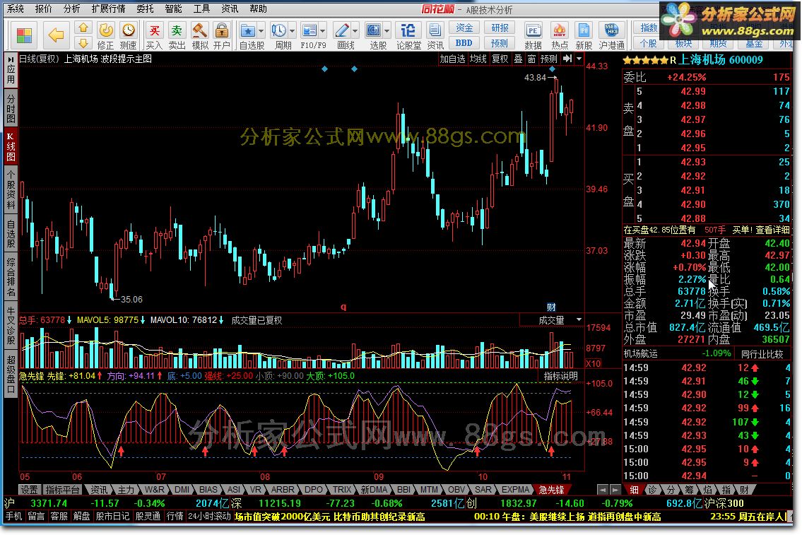Toggle 窗 multi-window mode
Viewport: 802px width, 535px height.
pos(532,59)
